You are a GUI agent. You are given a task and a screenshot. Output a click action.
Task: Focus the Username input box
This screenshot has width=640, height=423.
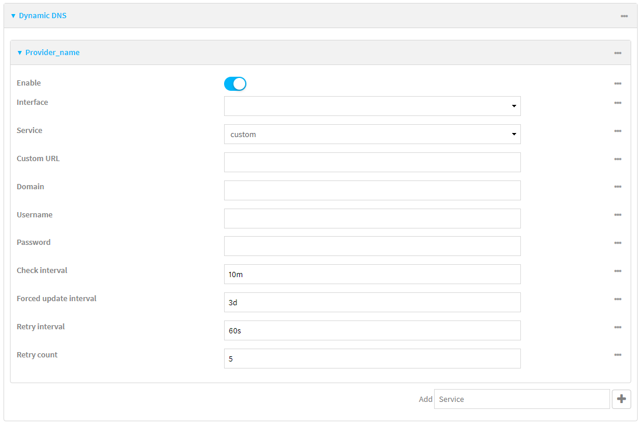372,219
